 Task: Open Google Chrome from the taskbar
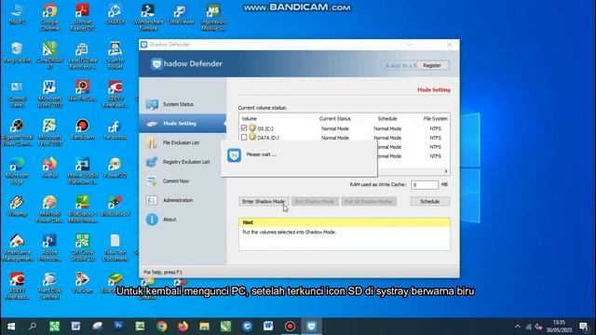pos(161,327)
